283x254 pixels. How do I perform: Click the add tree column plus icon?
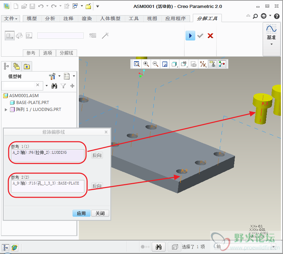click(x=72, y=86)
